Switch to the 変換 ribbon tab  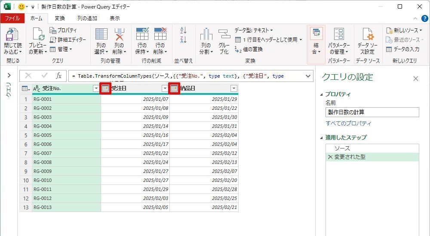[x=60, y=18]
